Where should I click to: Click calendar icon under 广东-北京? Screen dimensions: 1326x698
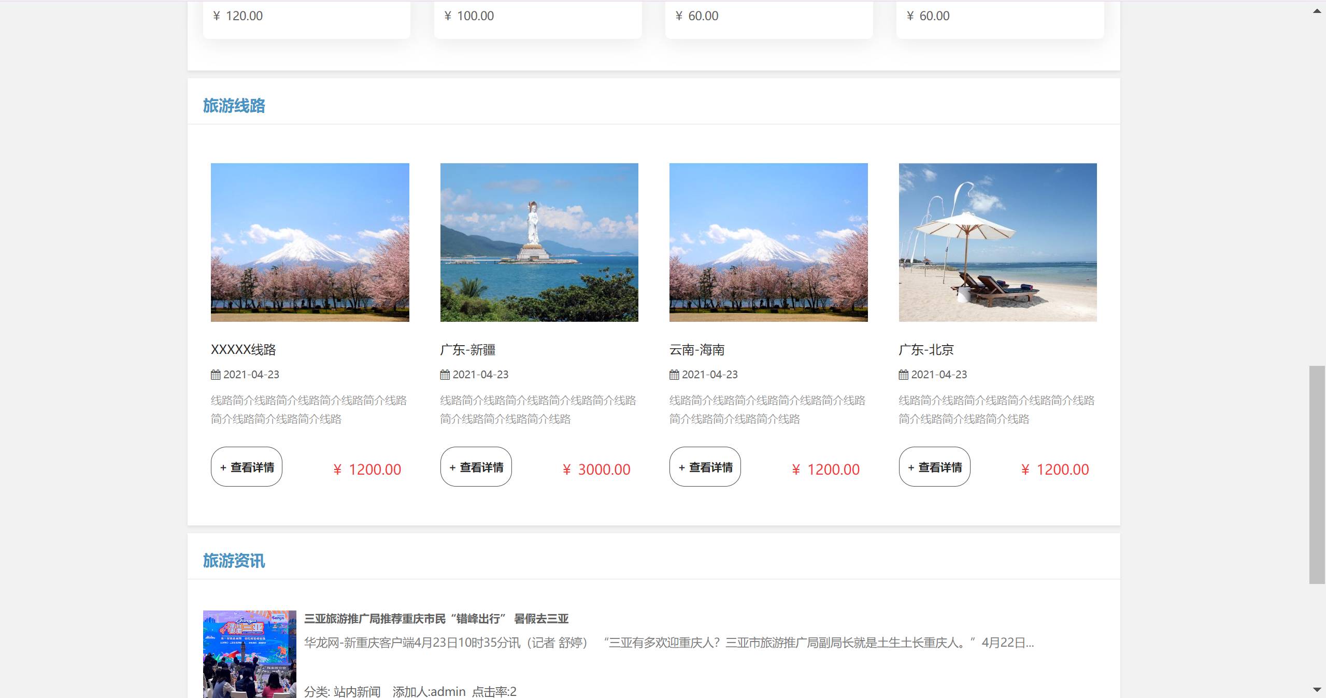(x=903, y=375)
